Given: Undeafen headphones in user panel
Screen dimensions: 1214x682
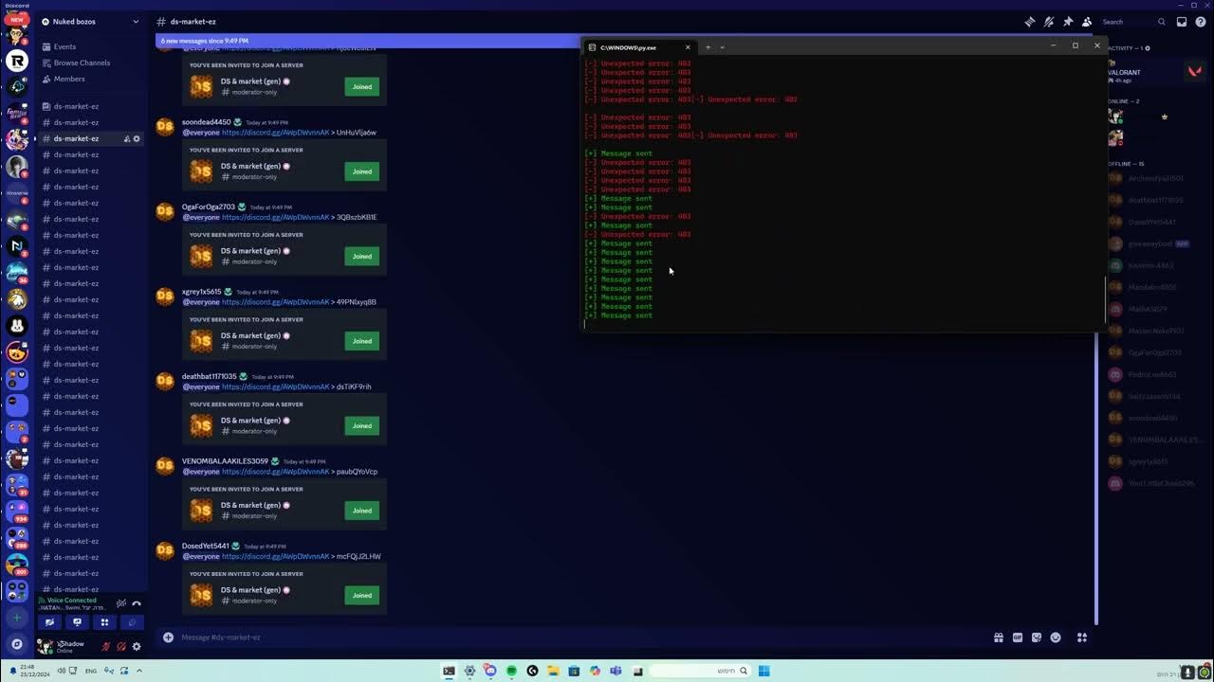Looking at the screenshot, I should click(121, 646).
